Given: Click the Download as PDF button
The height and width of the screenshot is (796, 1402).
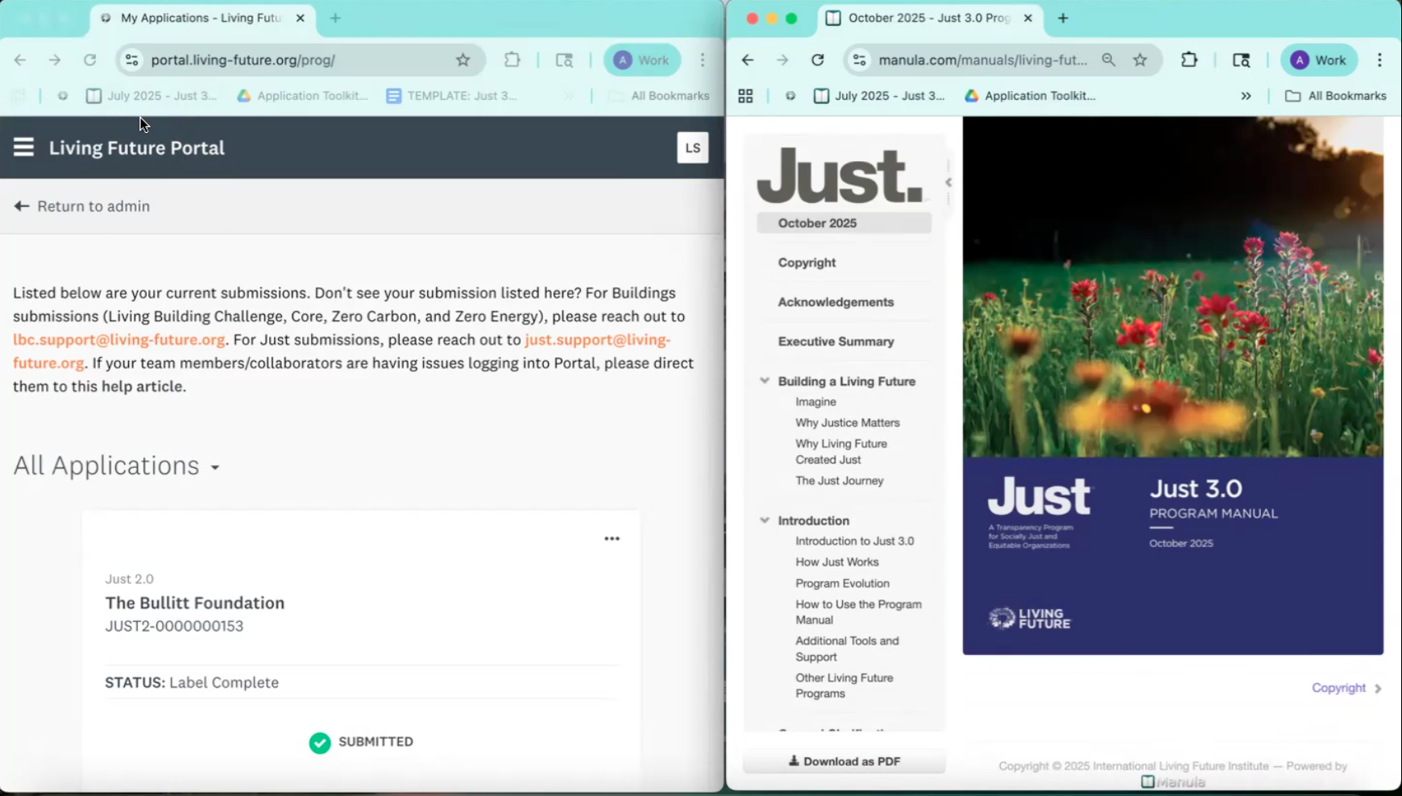Looking at the screenshot, I should 844,761.
